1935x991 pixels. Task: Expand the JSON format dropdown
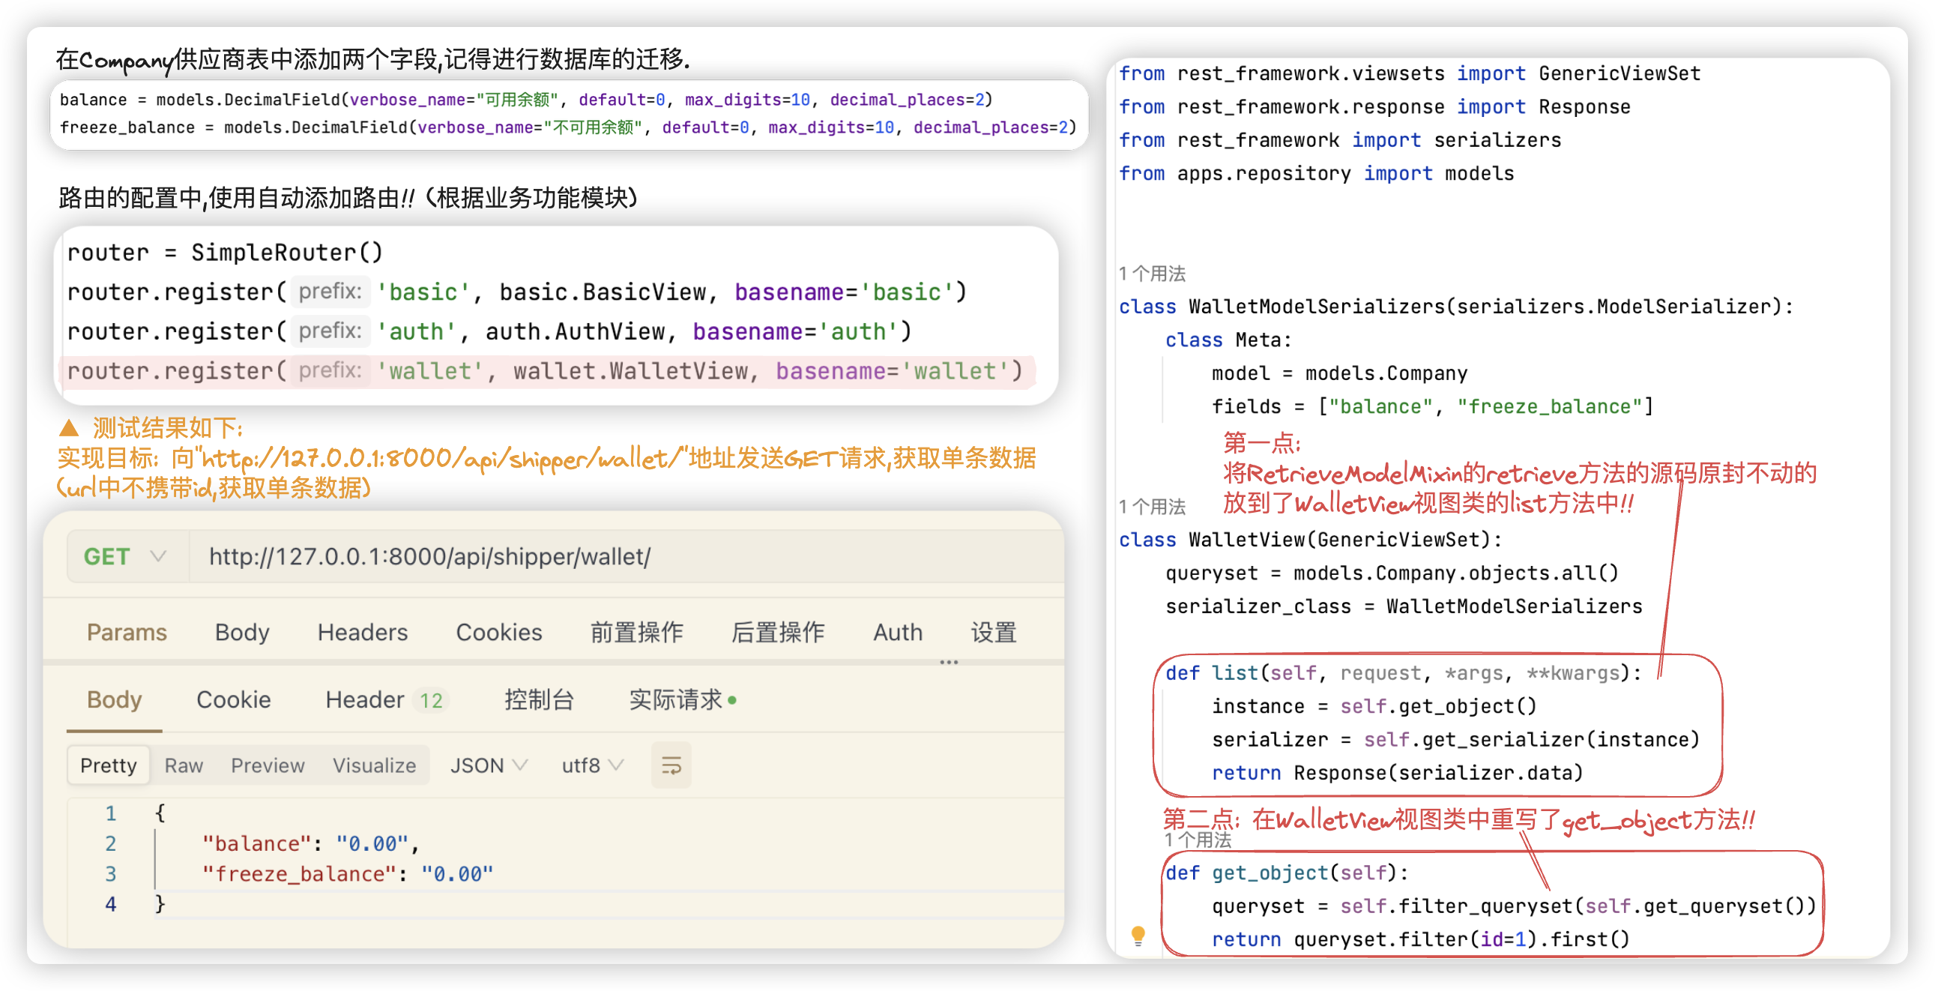point(489,765)
